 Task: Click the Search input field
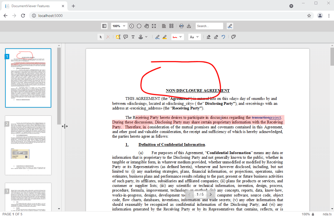click(x=209, y=26)
